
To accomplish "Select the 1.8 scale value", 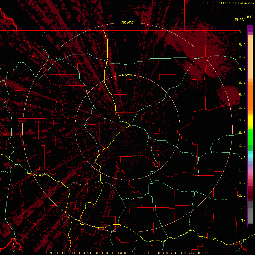I will [242, 158].
